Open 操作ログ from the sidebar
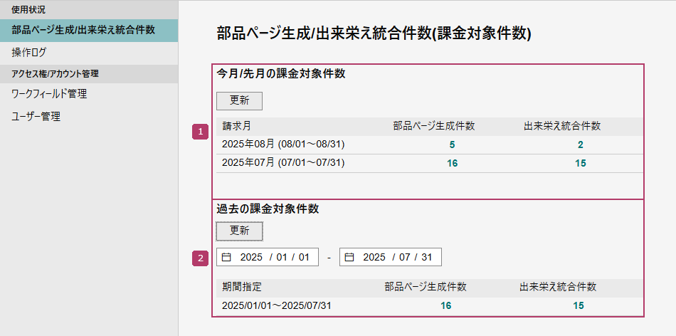Screen dimensions: 676x336 coord(29,53)
